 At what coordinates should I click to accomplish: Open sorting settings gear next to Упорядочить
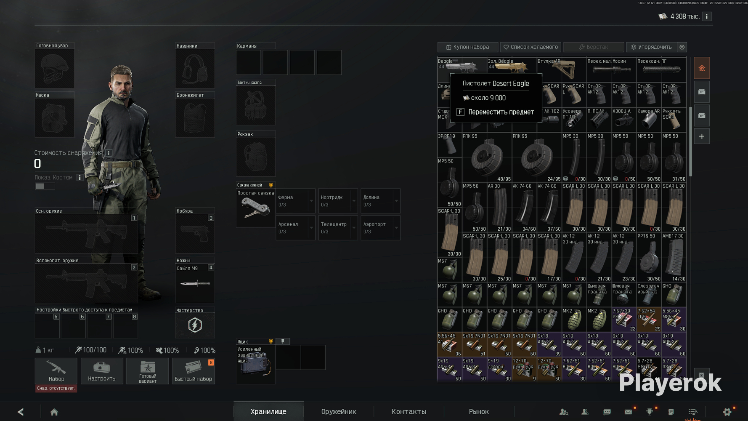[682, 47]
